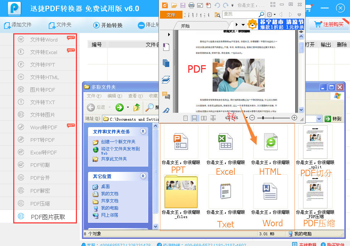The image size is (350, 246).
Task: Enable facing pages view in PDF reader
Action: click(204, 118)
